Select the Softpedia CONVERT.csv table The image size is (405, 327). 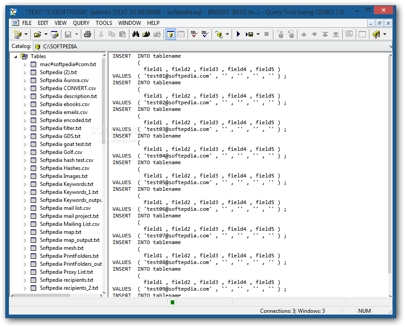pyautogui.click(x=68, y=88)
